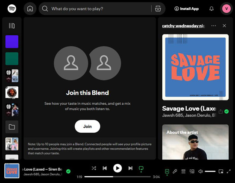
Task: Skip to previous track
Action: 105,169
